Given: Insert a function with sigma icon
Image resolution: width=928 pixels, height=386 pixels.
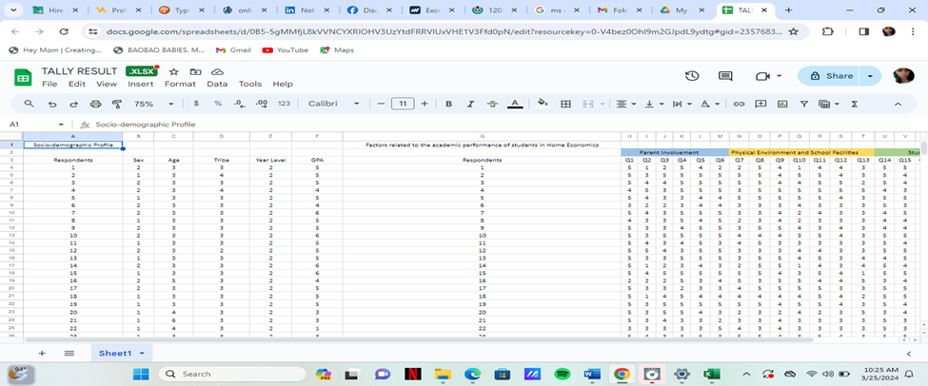Looking at the screenshot, I should pos(854,104).
